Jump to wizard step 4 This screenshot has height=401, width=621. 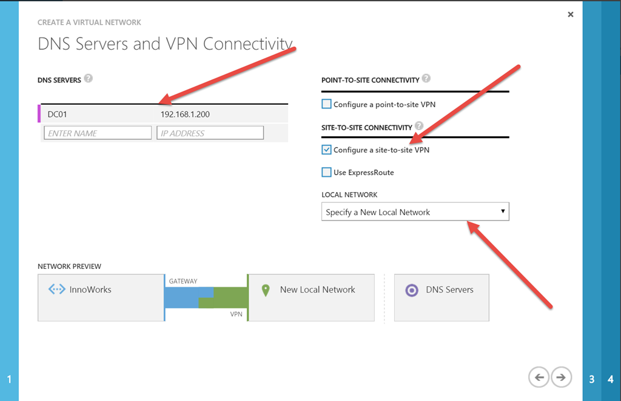[611, 379]
